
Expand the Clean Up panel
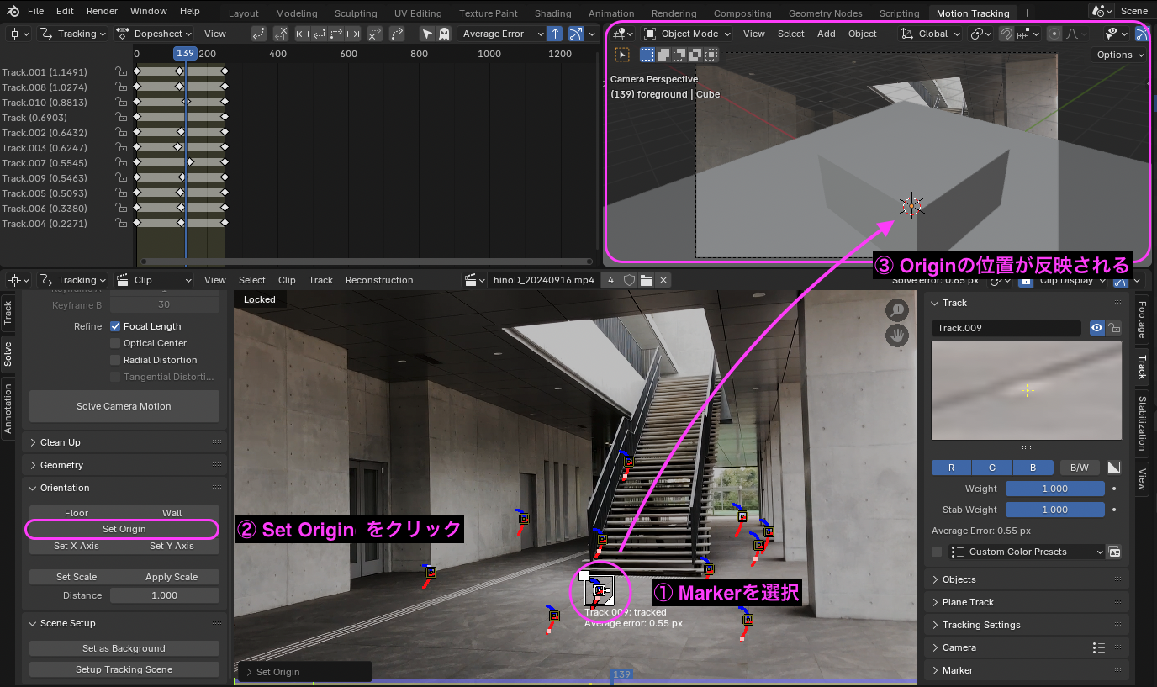click(124, 442)
